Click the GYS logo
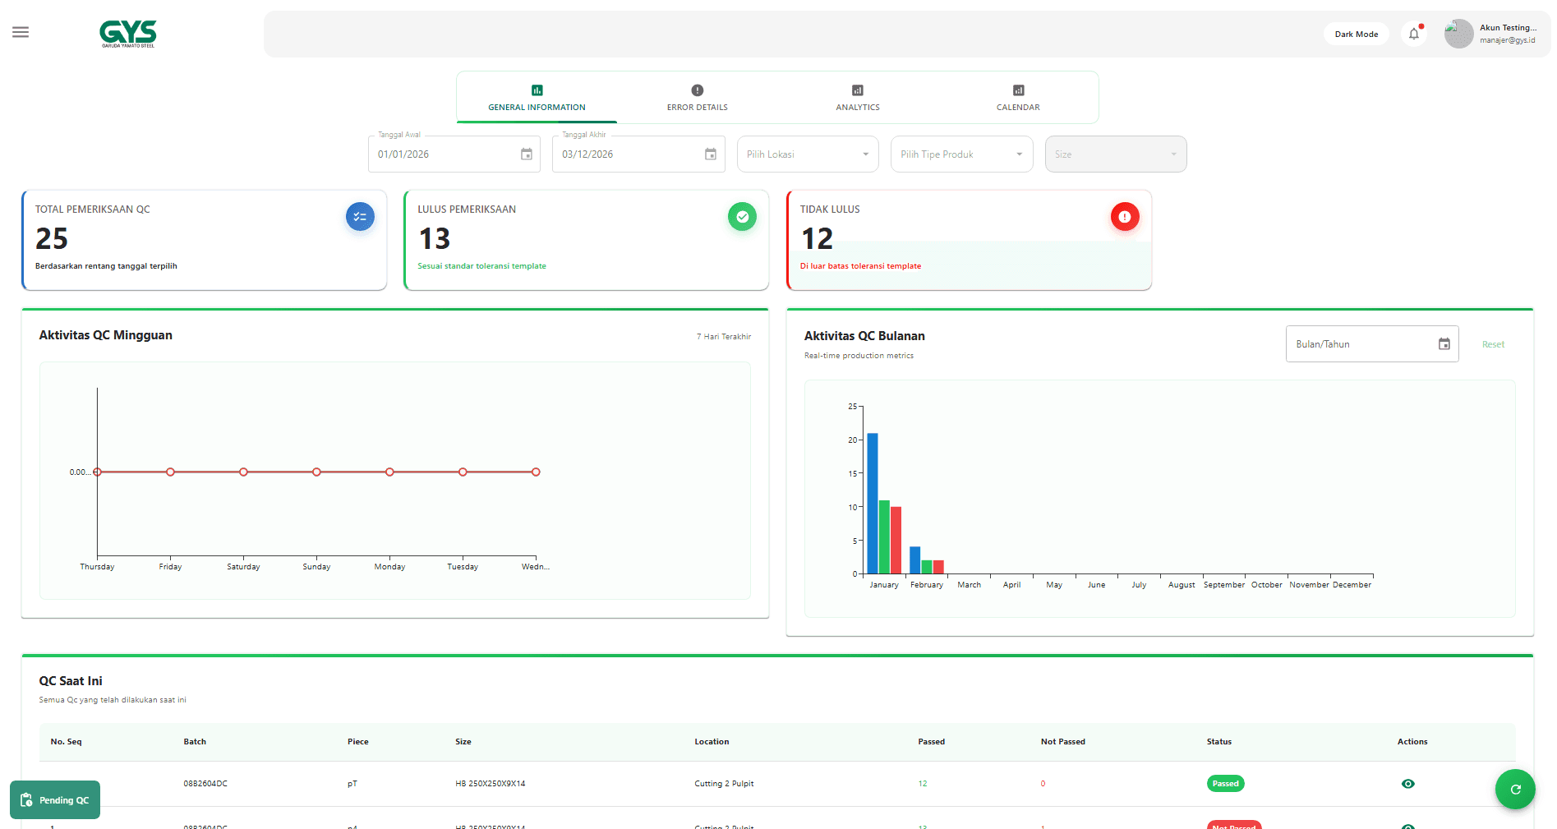The width and height of the screenshot is (1557, 829). pyautogui.click(x=127, y=34)
